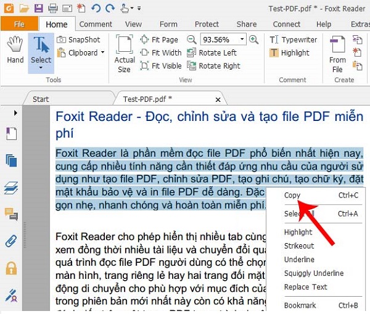Viewport: 370px width, 314px height.
Task: Choose Fit Width view
Action: (x=161, y=52)
